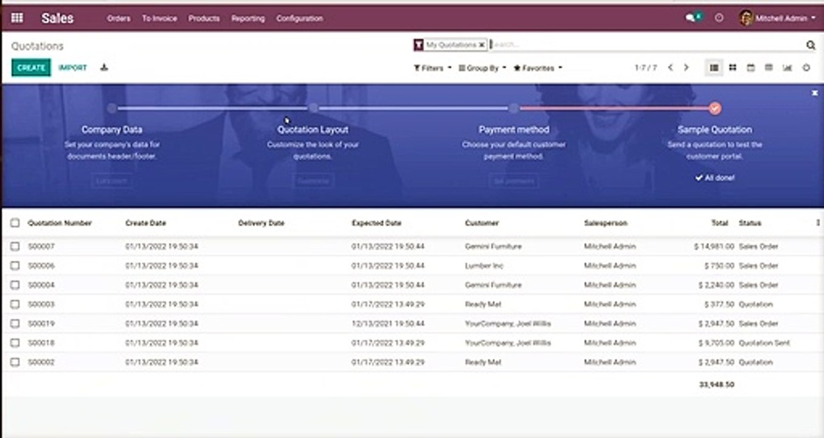The height and width of the screenshot is (438, 824).
Task: Select checkbox for quotation S00019
Action: (x=15, y=324)
